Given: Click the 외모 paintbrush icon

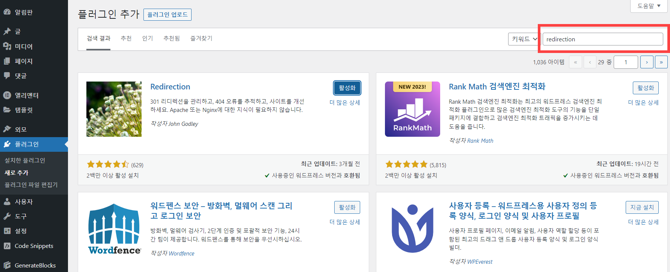Looking at the screenshot, I should tap(7, 129).
